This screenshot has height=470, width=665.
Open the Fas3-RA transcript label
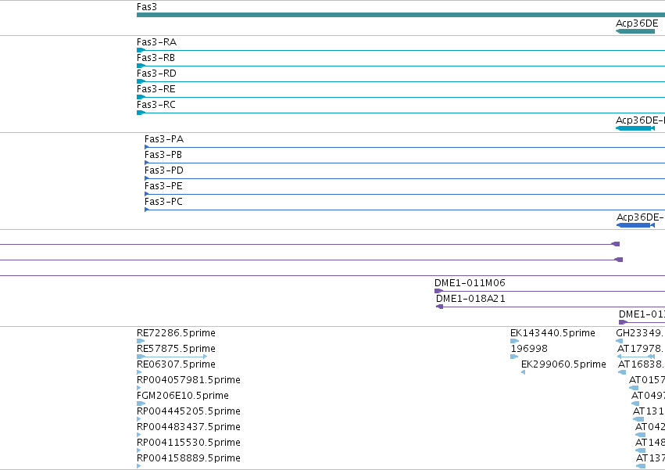[x=156, y=42]
